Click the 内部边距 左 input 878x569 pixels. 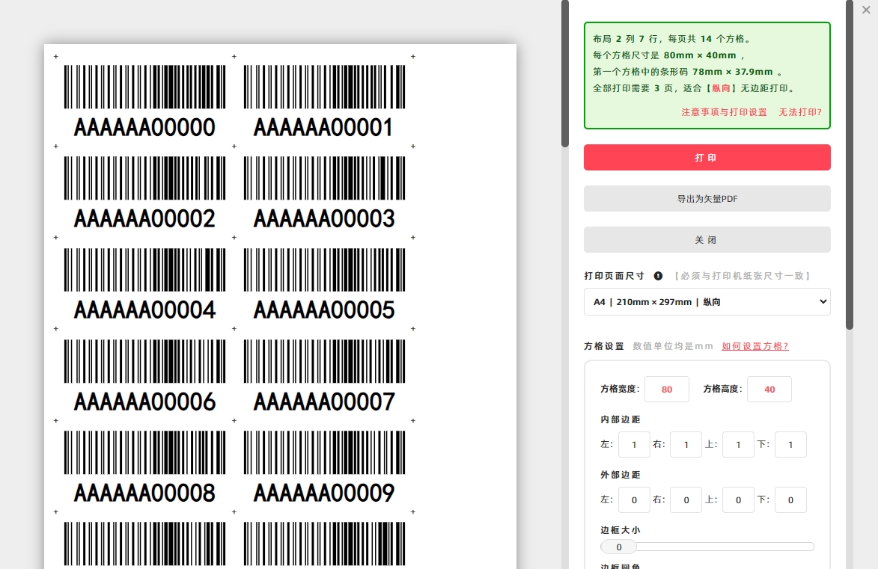click(x=634, y=445)
